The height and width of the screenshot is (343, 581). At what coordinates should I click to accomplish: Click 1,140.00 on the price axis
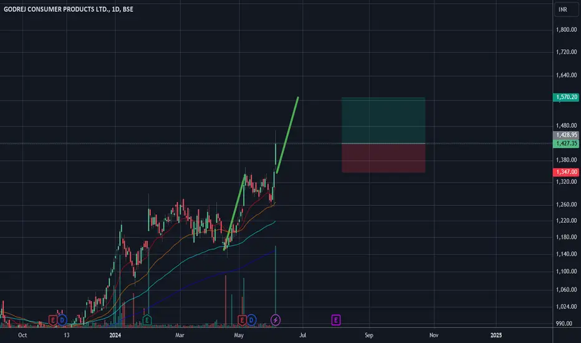pyautogui.click(x=566, y=254)
